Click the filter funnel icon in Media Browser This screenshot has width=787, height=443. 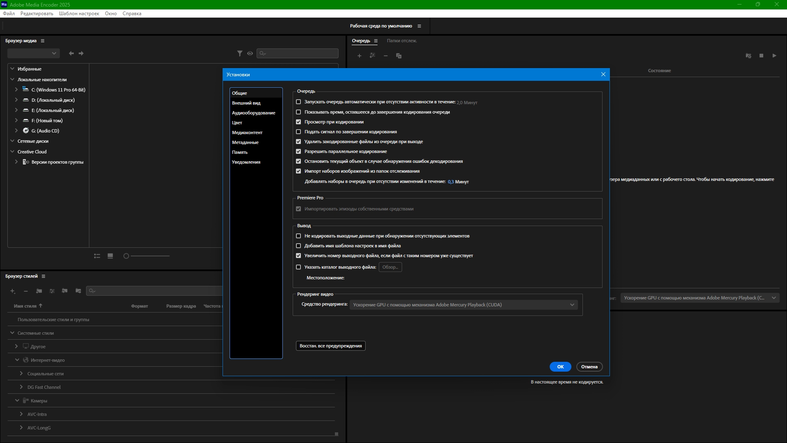tap(240, 53)
